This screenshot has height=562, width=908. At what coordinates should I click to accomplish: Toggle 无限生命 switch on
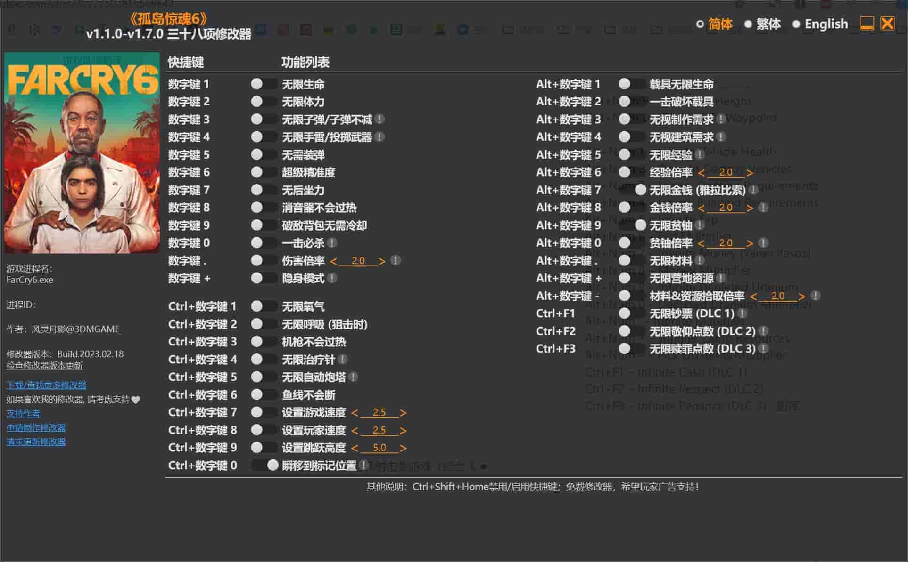tap(263, 84)
